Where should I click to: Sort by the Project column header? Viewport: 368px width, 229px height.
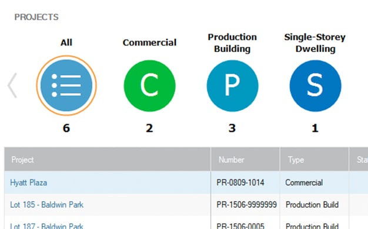click(x=107, y=159)
